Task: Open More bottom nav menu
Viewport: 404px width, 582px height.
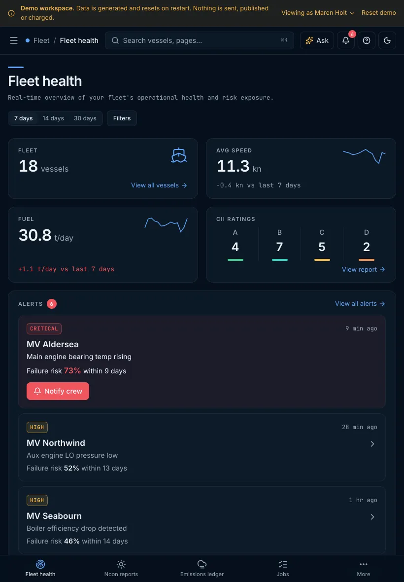Action: point(364,569)
